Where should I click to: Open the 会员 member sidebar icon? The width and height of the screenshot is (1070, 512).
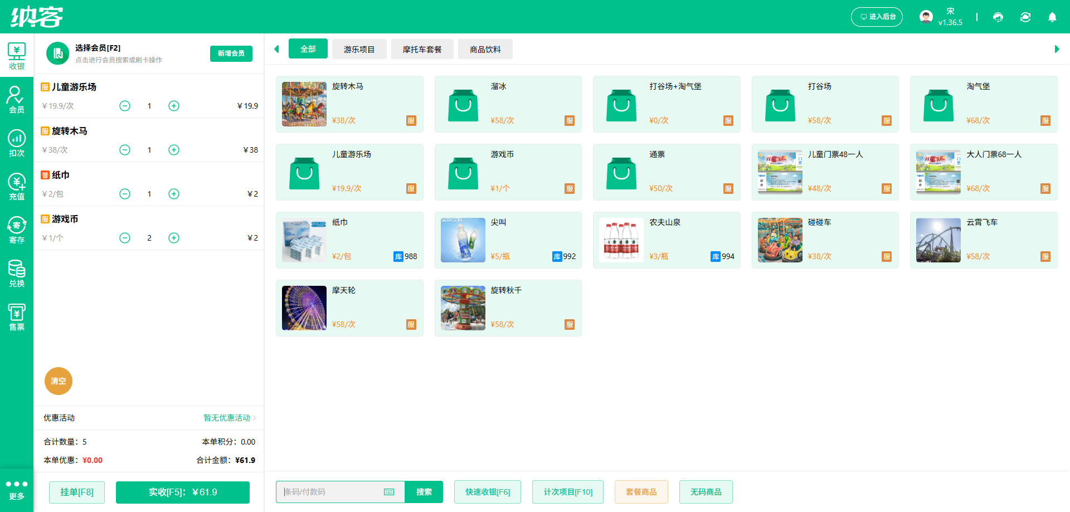17,100
